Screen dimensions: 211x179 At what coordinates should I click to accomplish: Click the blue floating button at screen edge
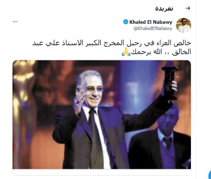pyautogui.click(x=209, y=175)
